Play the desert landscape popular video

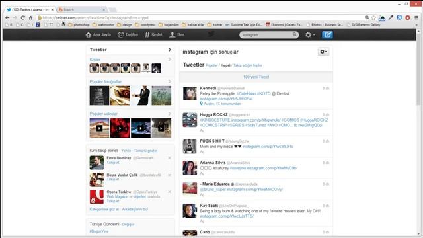pos(99,128)
